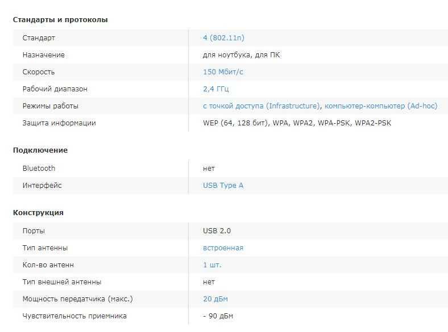Select the для ноутбука, для ПК value
The width and height of the screenshot is (448, 332).
coord(241,55)
